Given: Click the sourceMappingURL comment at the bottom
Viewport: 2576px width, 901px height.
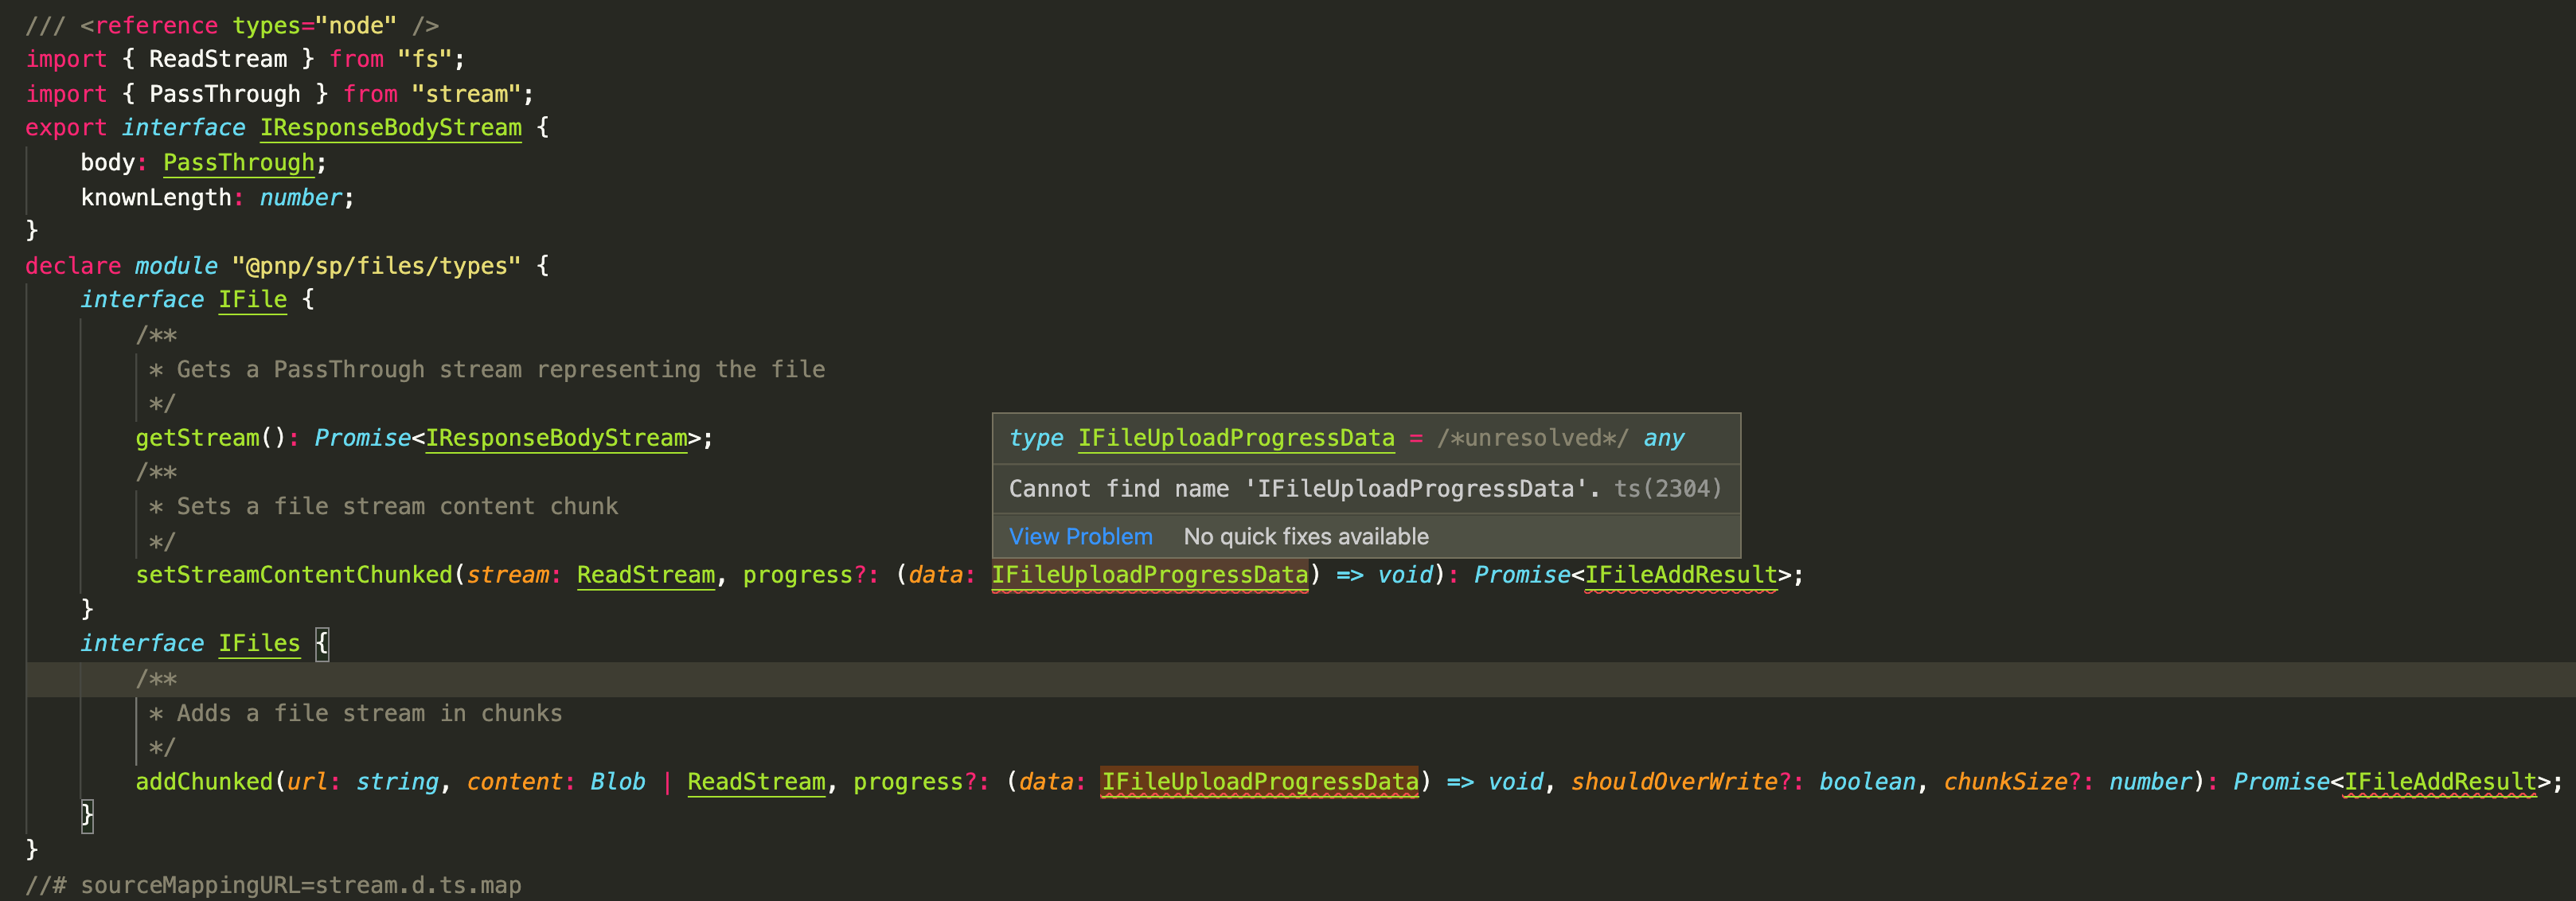Looking at the screenshot, I should (x=274, y=884).
